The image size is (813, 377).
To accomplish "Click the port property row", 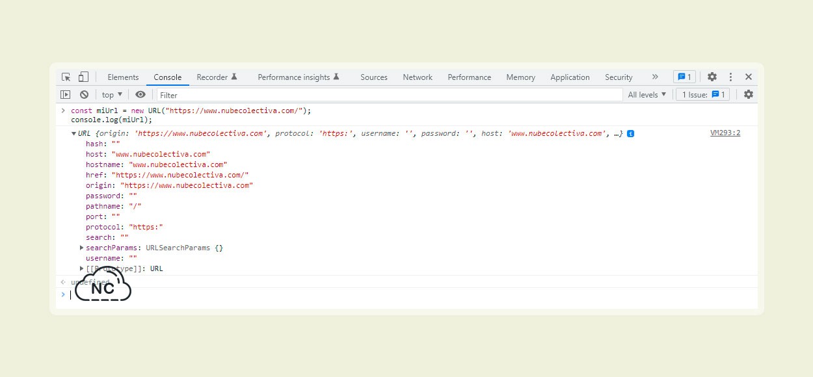I will point(103,216).
